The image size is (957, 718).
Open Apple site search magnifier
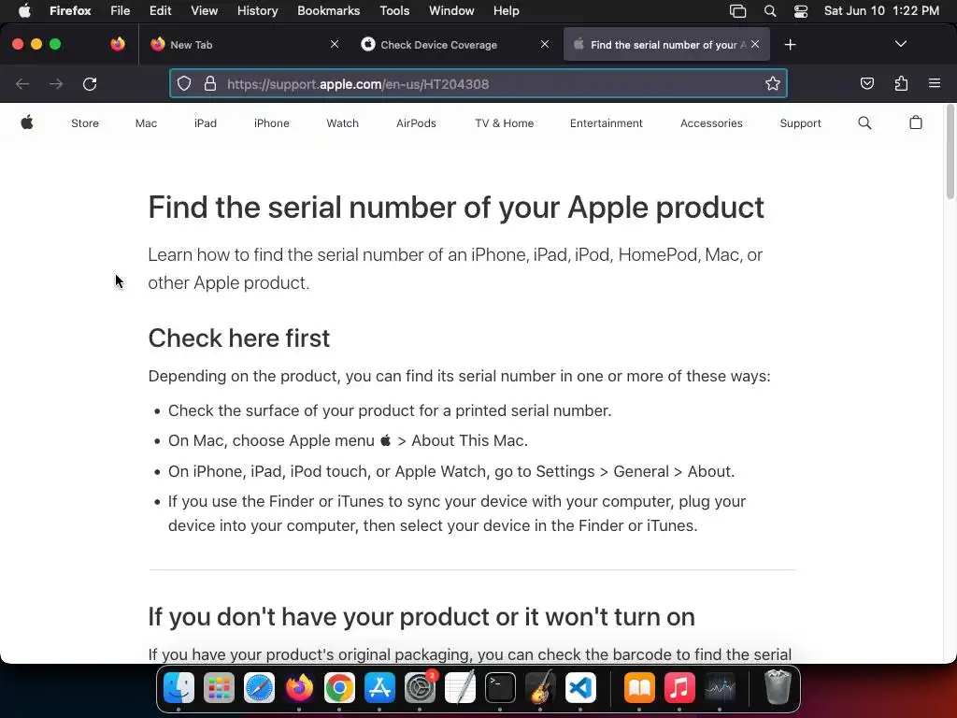tap(864, 123)
